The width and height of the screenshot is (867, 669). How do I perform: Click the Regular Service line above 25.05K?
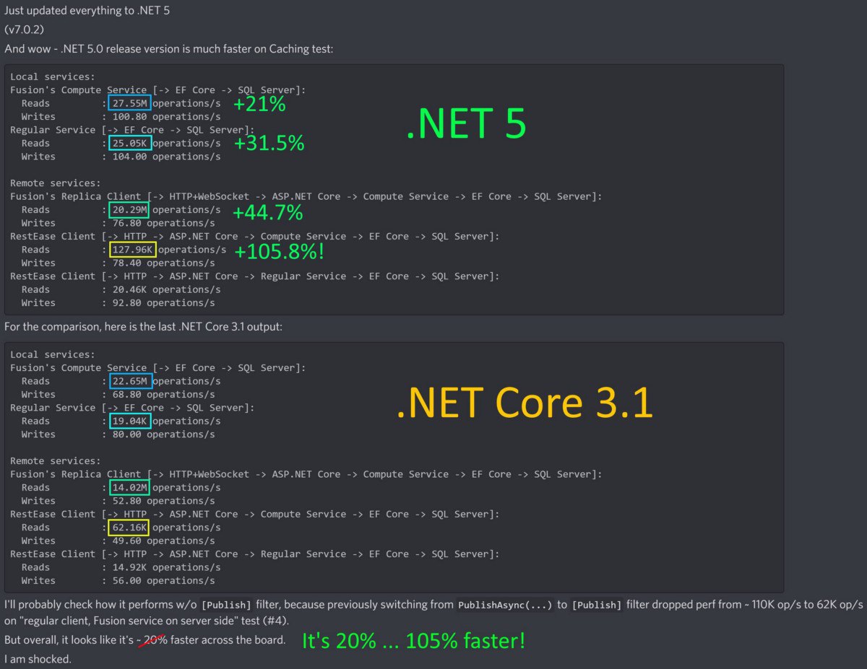click(x=132, y=130)
